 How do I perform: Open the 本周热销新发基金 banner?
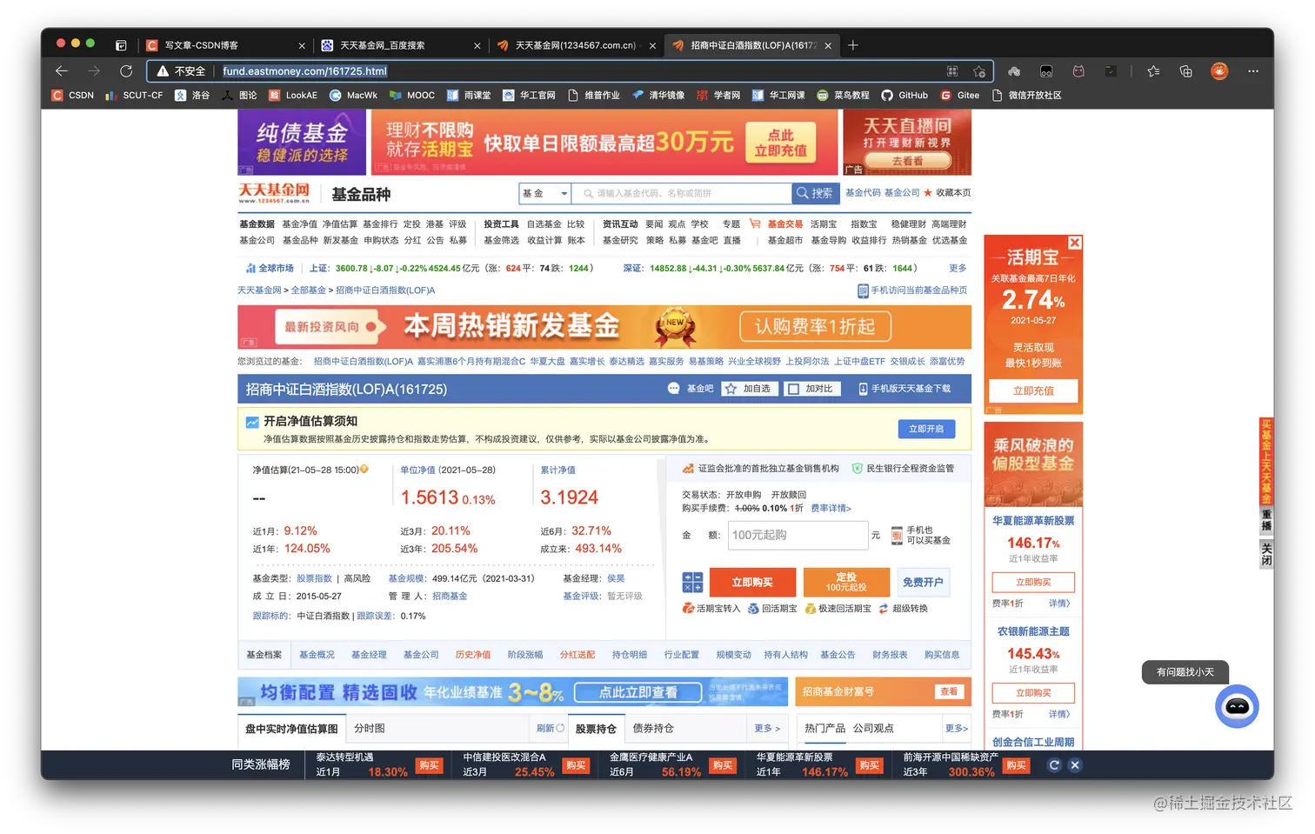pyautogui.click(x=604, y=326)
